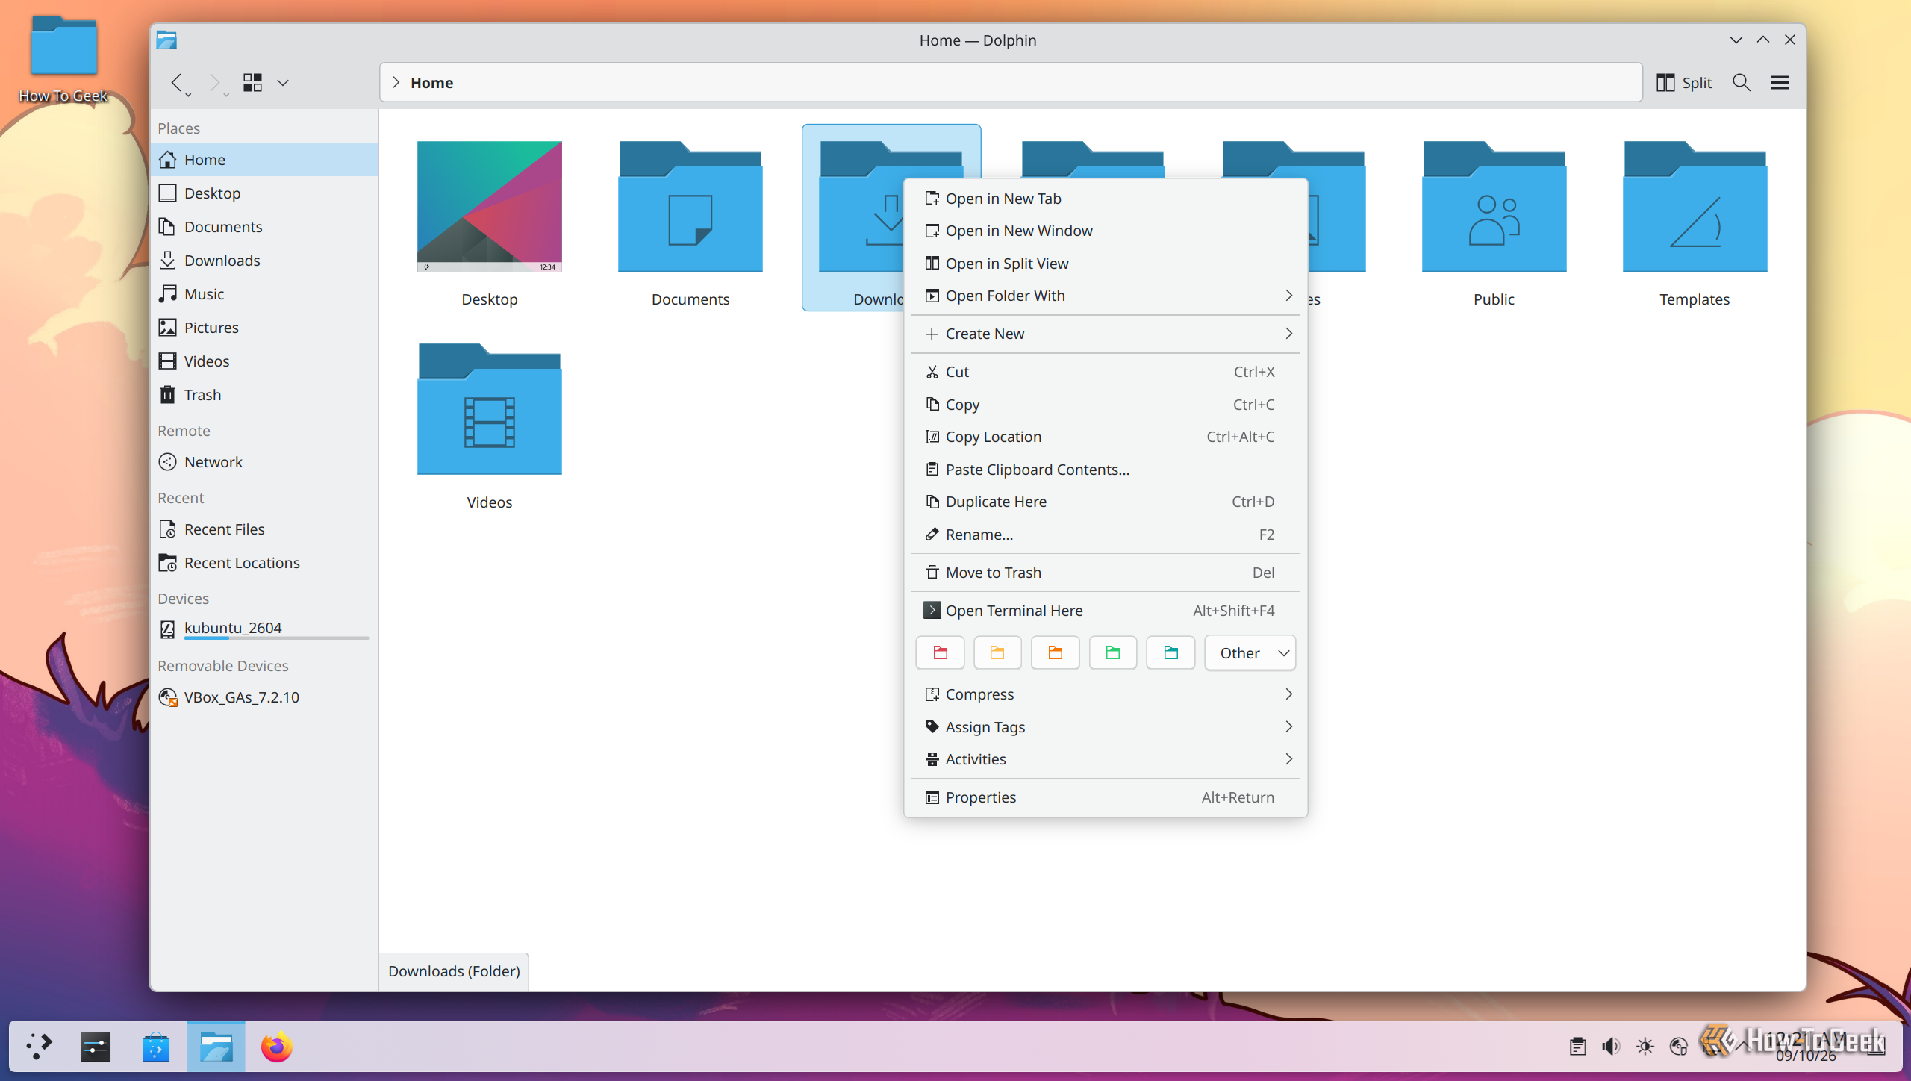Apply red folder color
1911x1081 pixels.
click(940, 653)
